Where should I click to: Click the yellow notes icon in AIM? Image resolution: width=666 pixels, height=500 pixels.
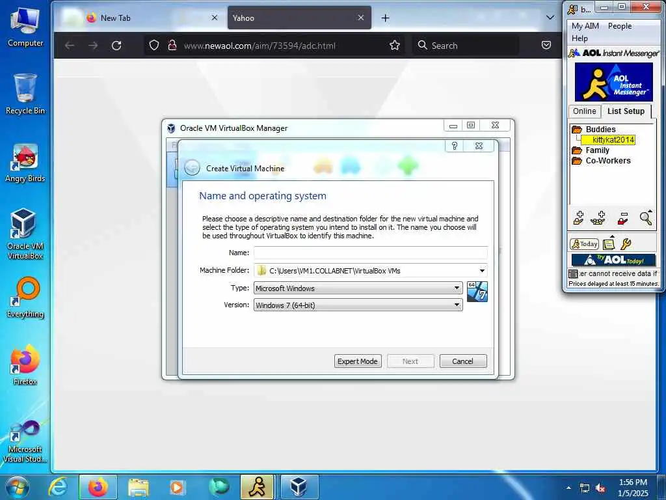(x=609, y=243)
